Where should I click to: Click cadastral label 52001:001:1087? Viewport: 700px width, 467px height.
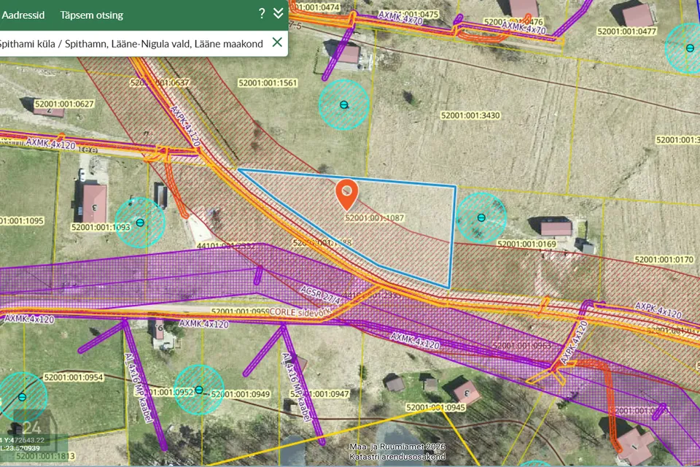375,218
